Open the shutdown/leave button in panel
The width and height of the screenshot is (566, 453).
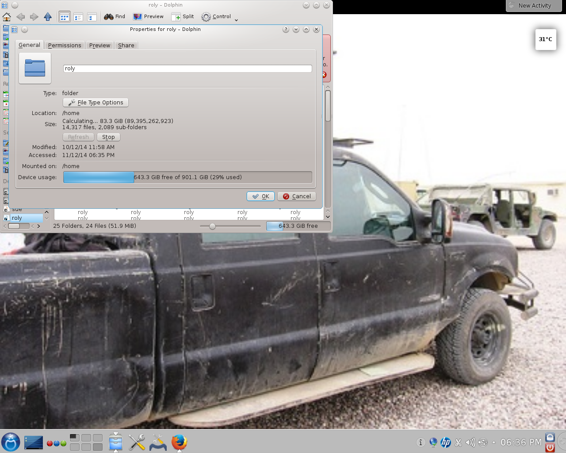pyautogui.click(x=550, y=448)
